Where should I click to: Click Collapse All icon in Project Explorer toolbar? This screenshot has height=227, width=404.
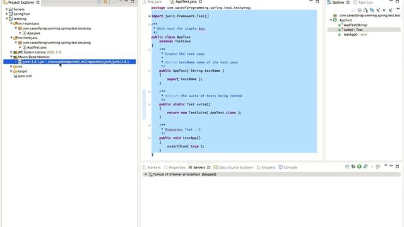pyautogui.click(x=99, y=2)
